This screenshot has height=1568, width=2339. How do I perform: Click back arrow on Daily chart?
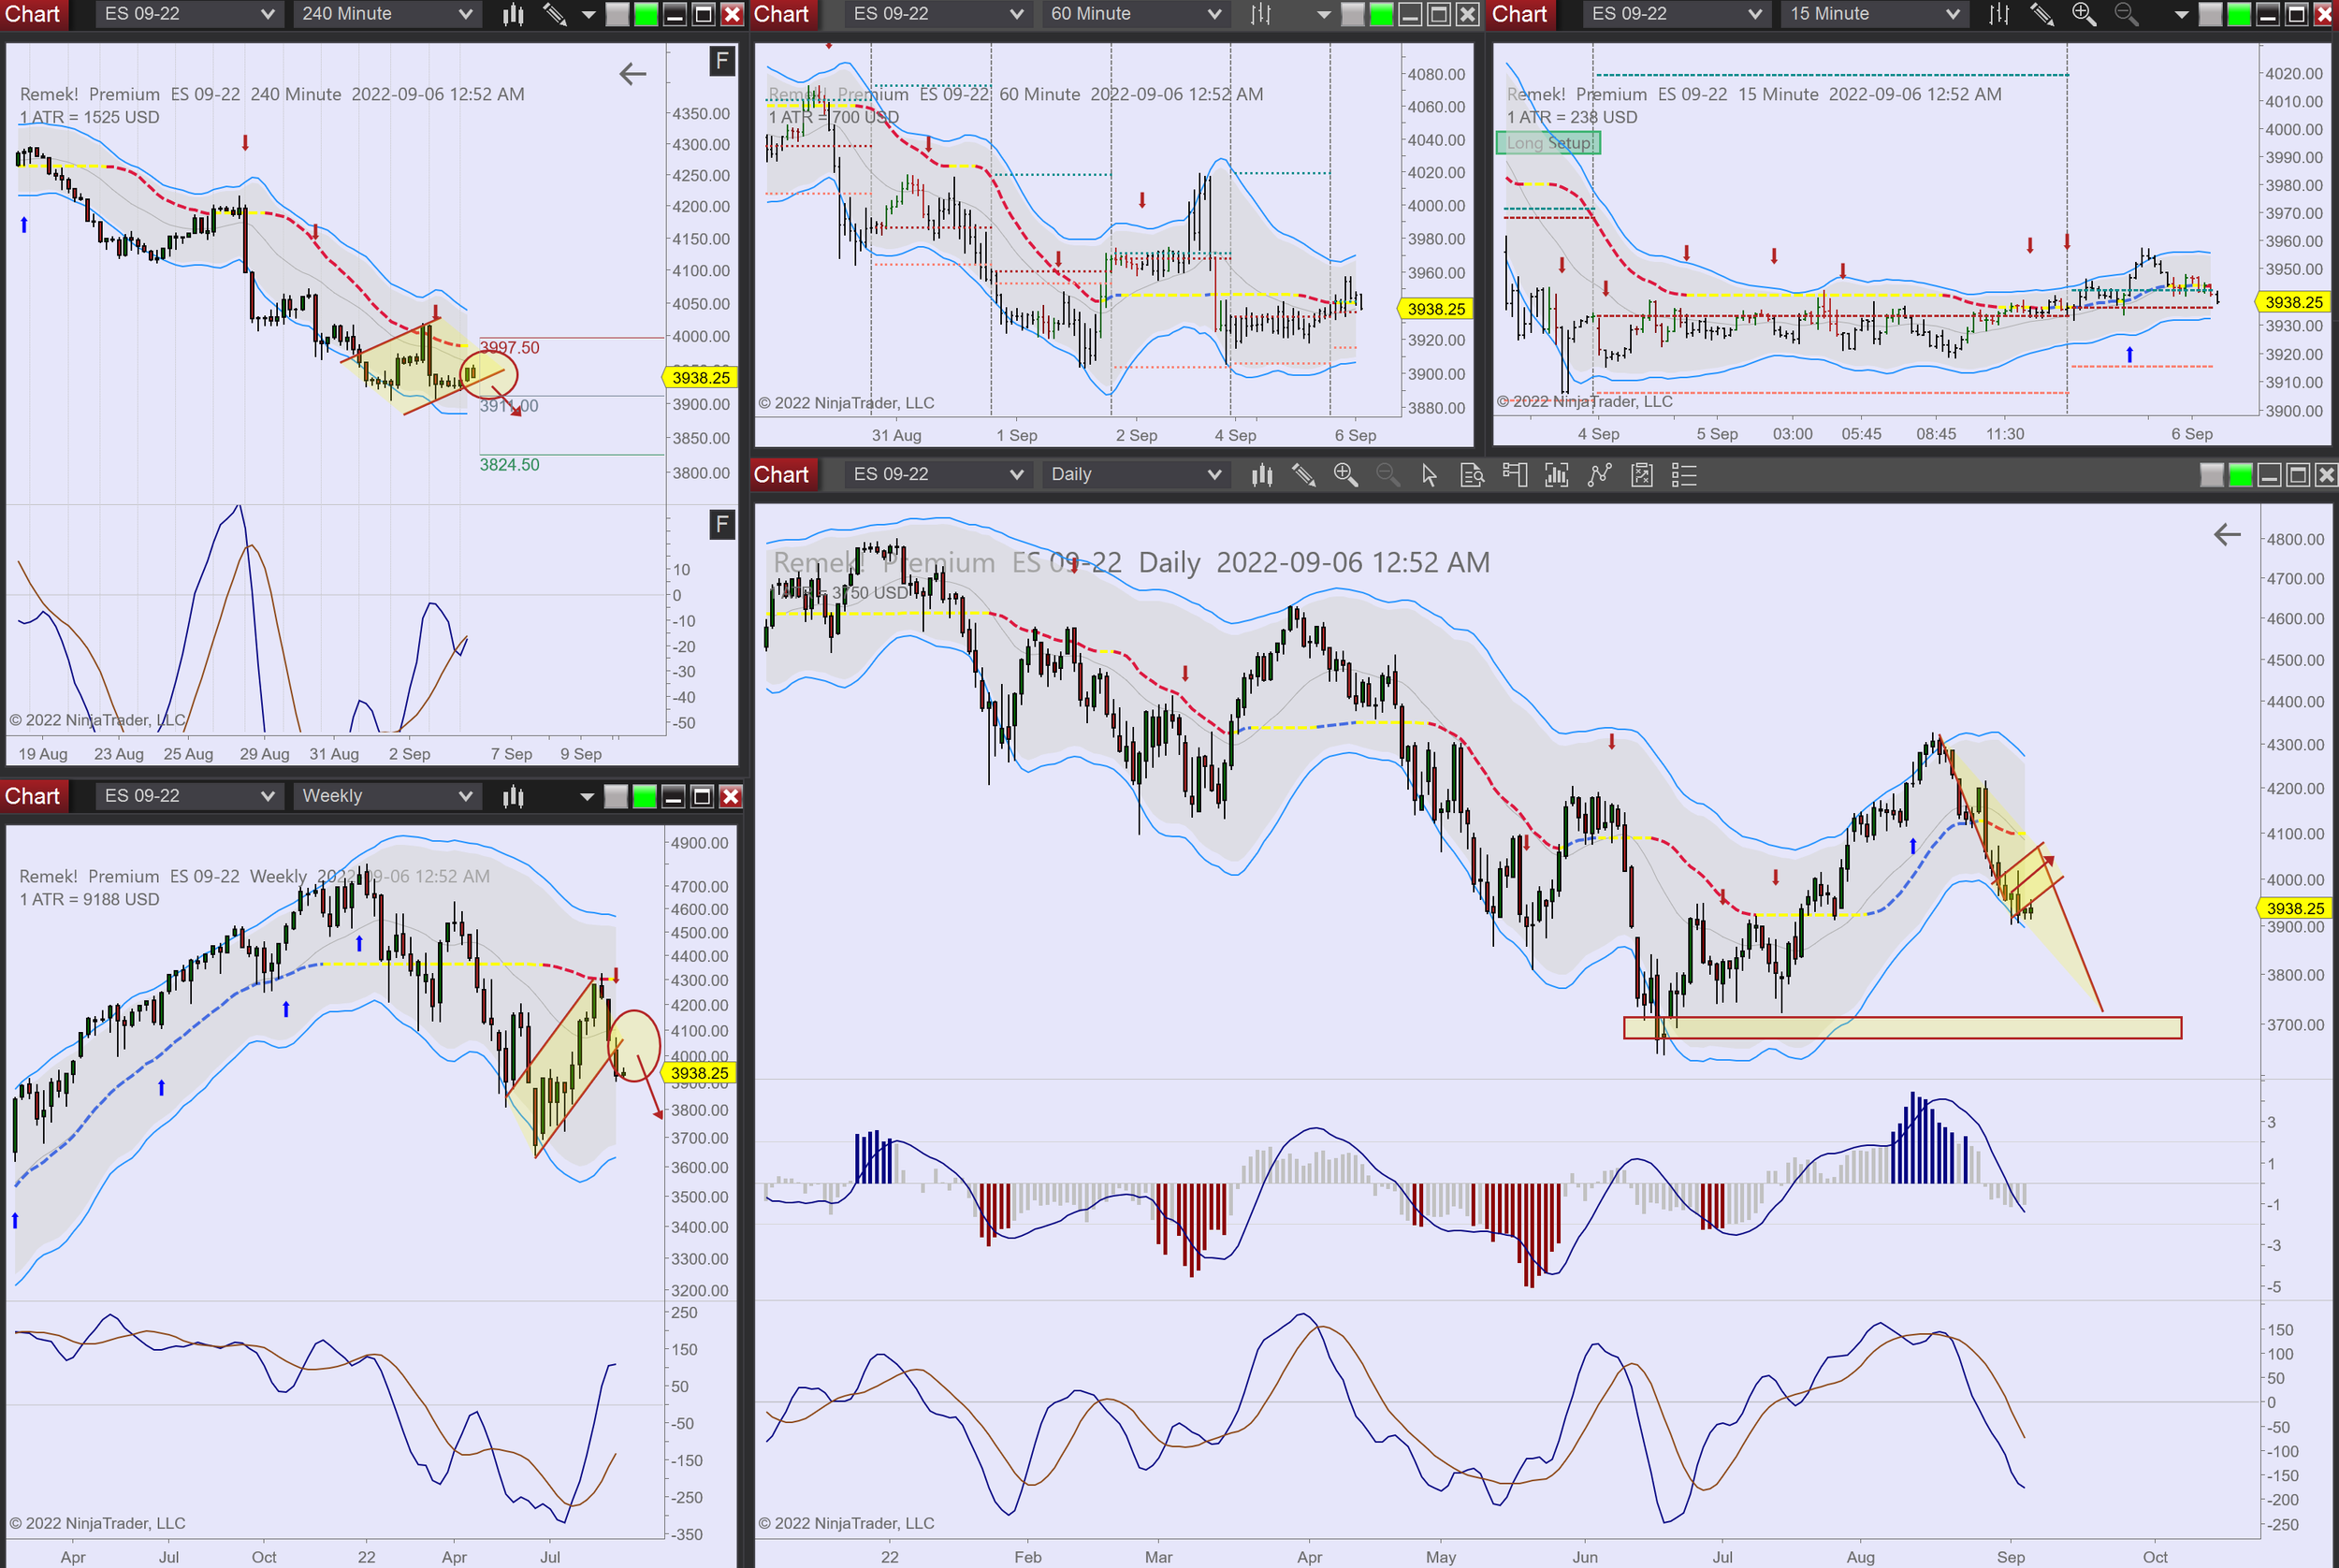coord(2227,535)
